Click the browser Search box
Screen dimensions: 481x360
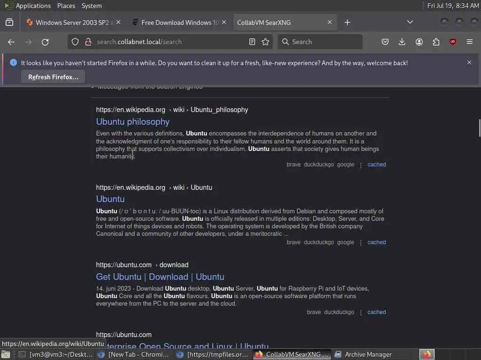click(320, 42)
